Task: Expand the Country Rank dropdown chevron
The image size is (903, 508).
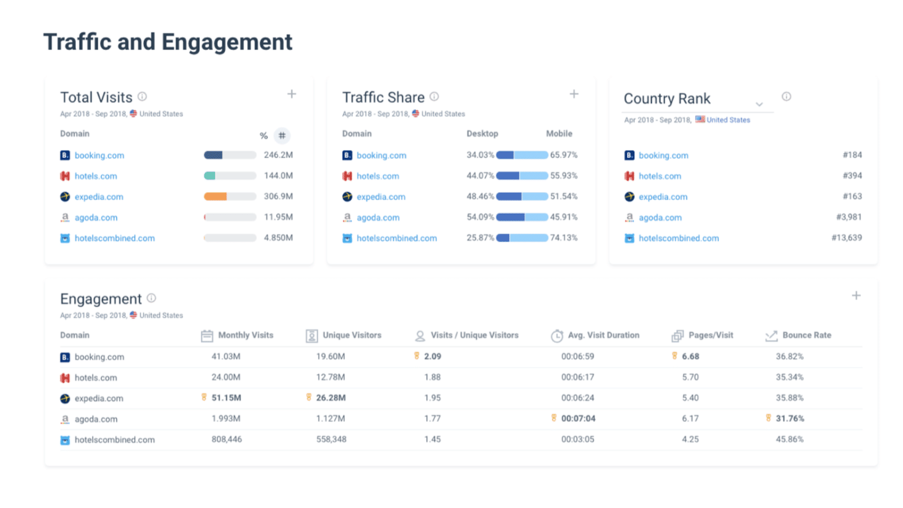Action: click(760, 104)
